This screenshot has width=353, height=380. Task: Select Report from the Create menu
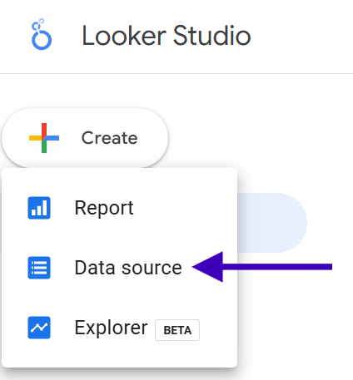[119, 208]
